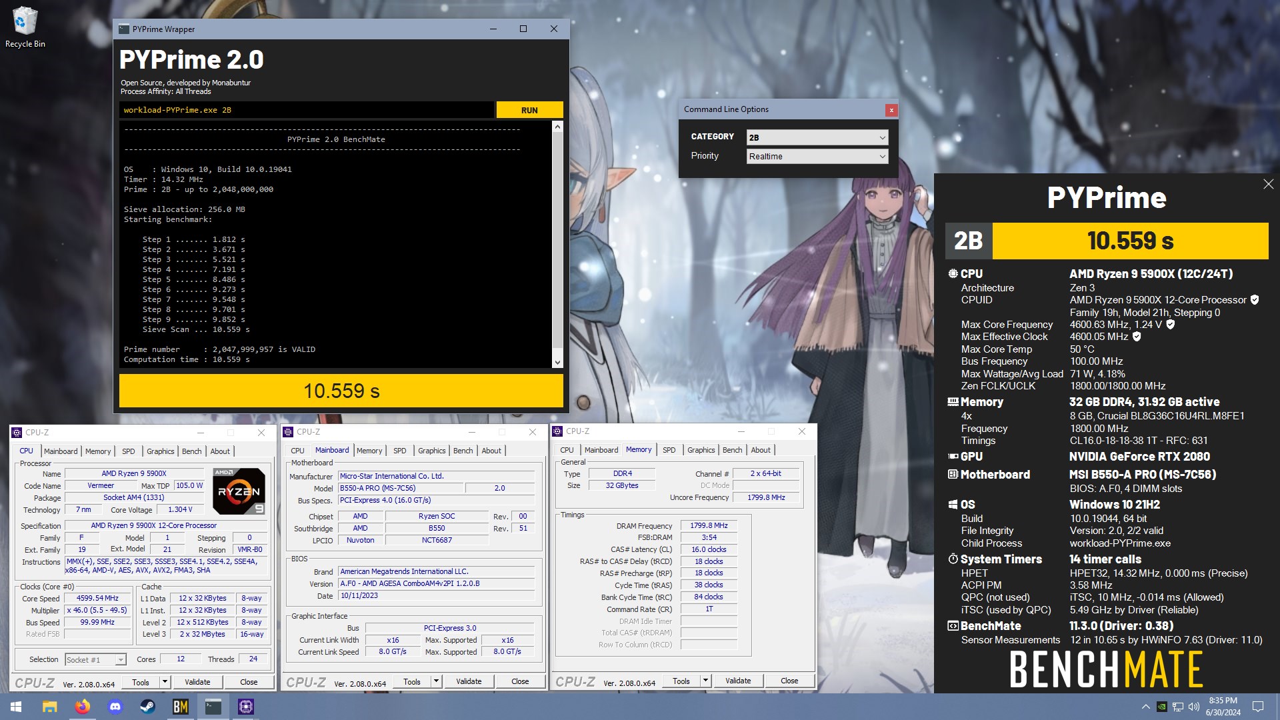This screenshot has width=1280, height=720.
Task: Click Validate in the CPU tab window
Action: (x=197, y=682)
